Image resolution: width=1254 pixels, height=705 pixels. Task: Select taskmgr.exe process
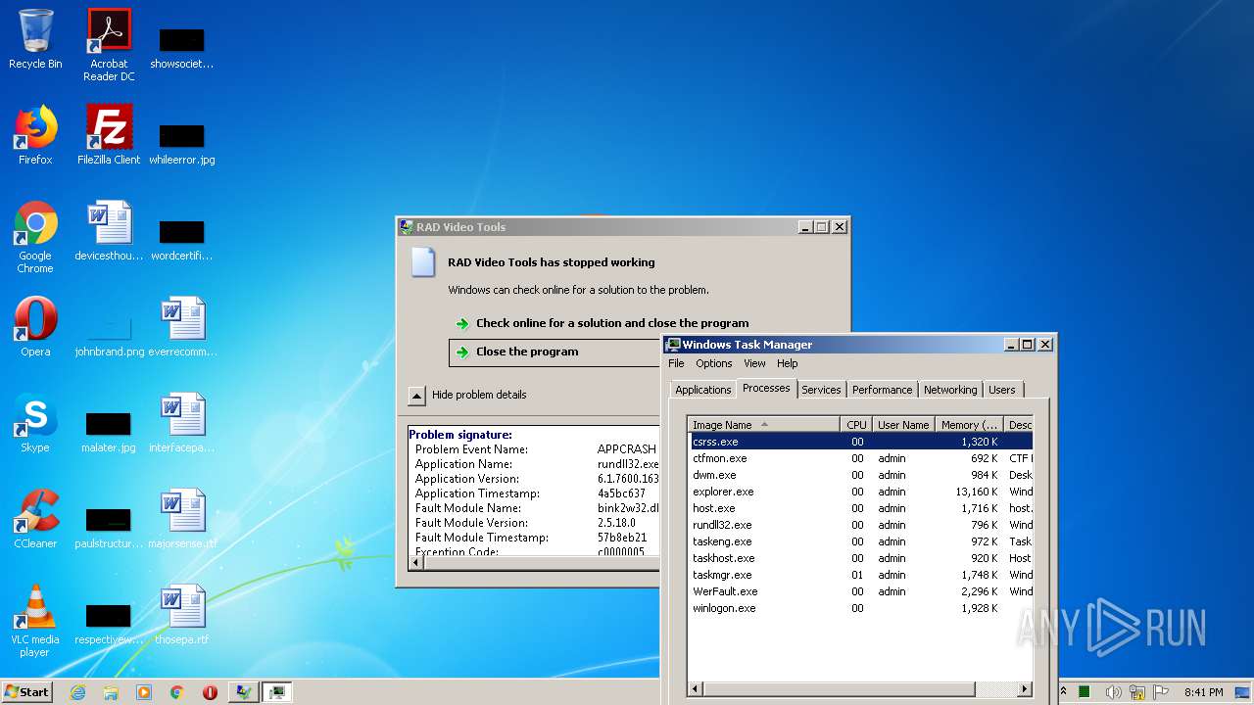coord(860,575)
